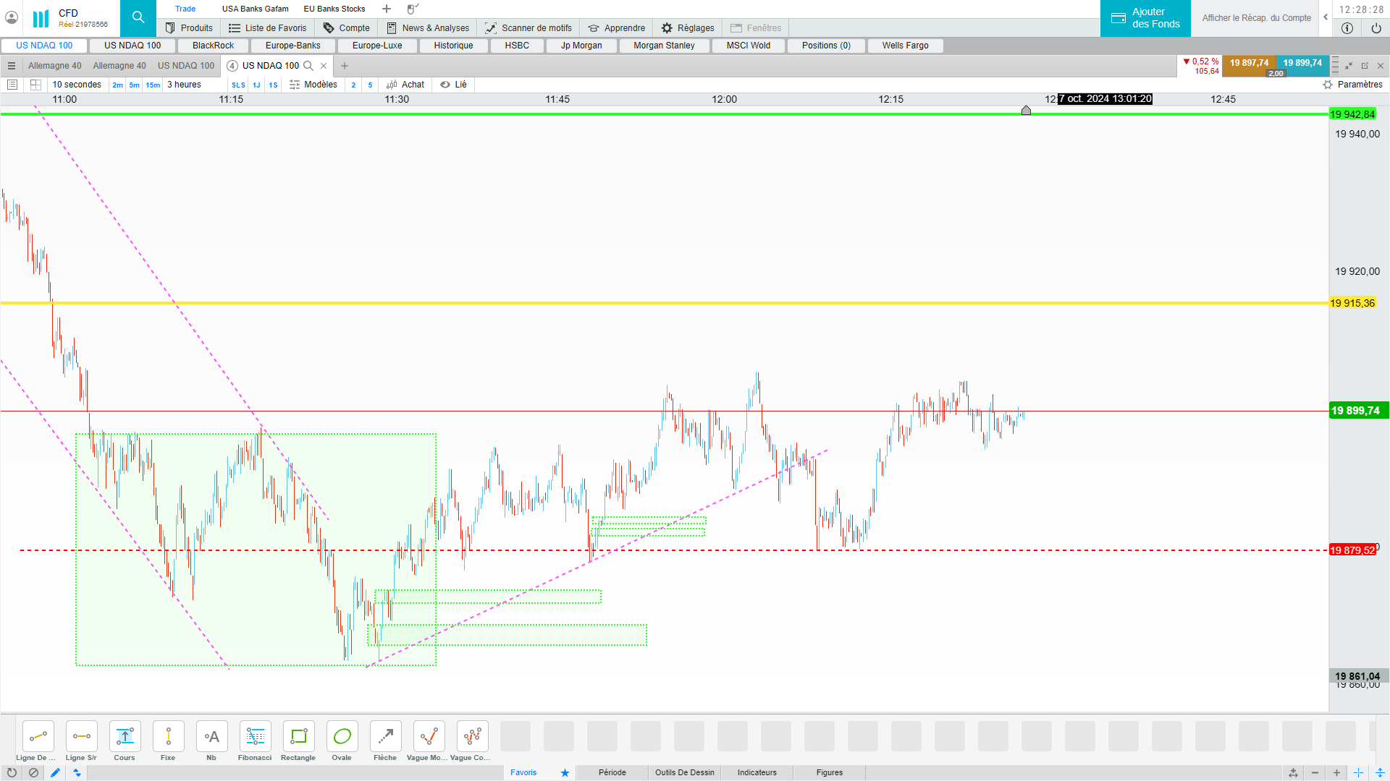Viewport: 1390px width, 781px height.
Task: Pick the Ovale shape tool
Action: (342, 737)
